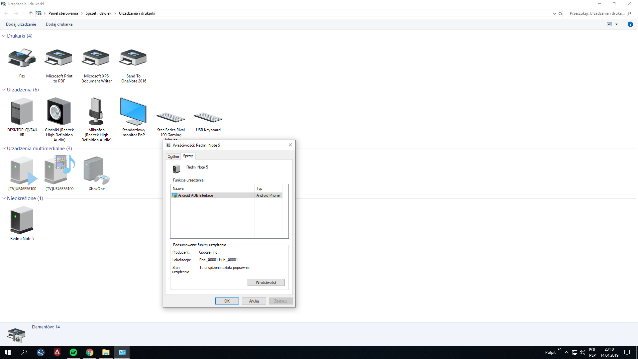Click the Właściwości button in the dialog
This screenshot has width=638, height=359.
coord(266,283)
